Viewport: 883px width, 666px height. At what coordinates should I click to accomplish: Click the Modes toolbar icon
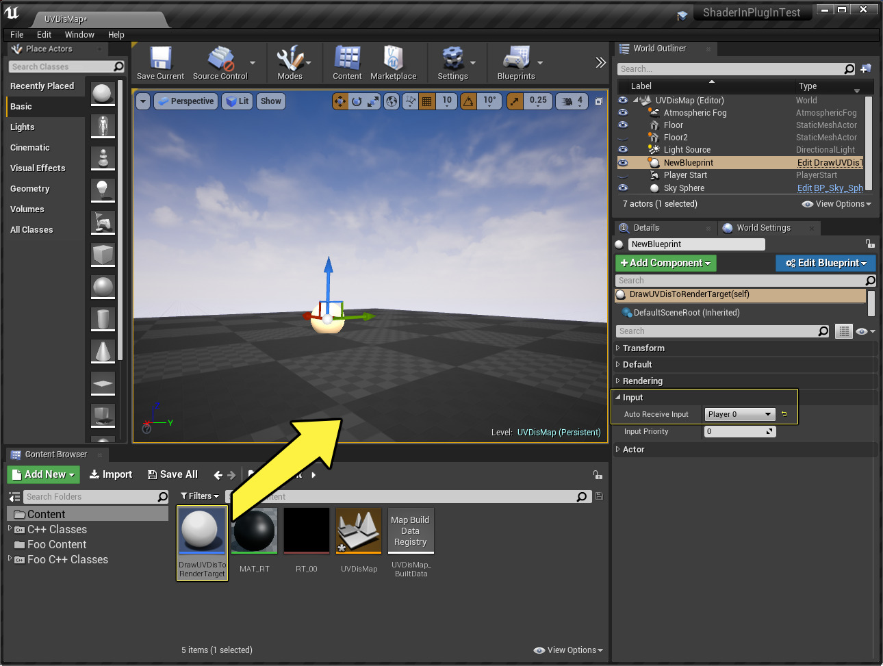point(290,60)
